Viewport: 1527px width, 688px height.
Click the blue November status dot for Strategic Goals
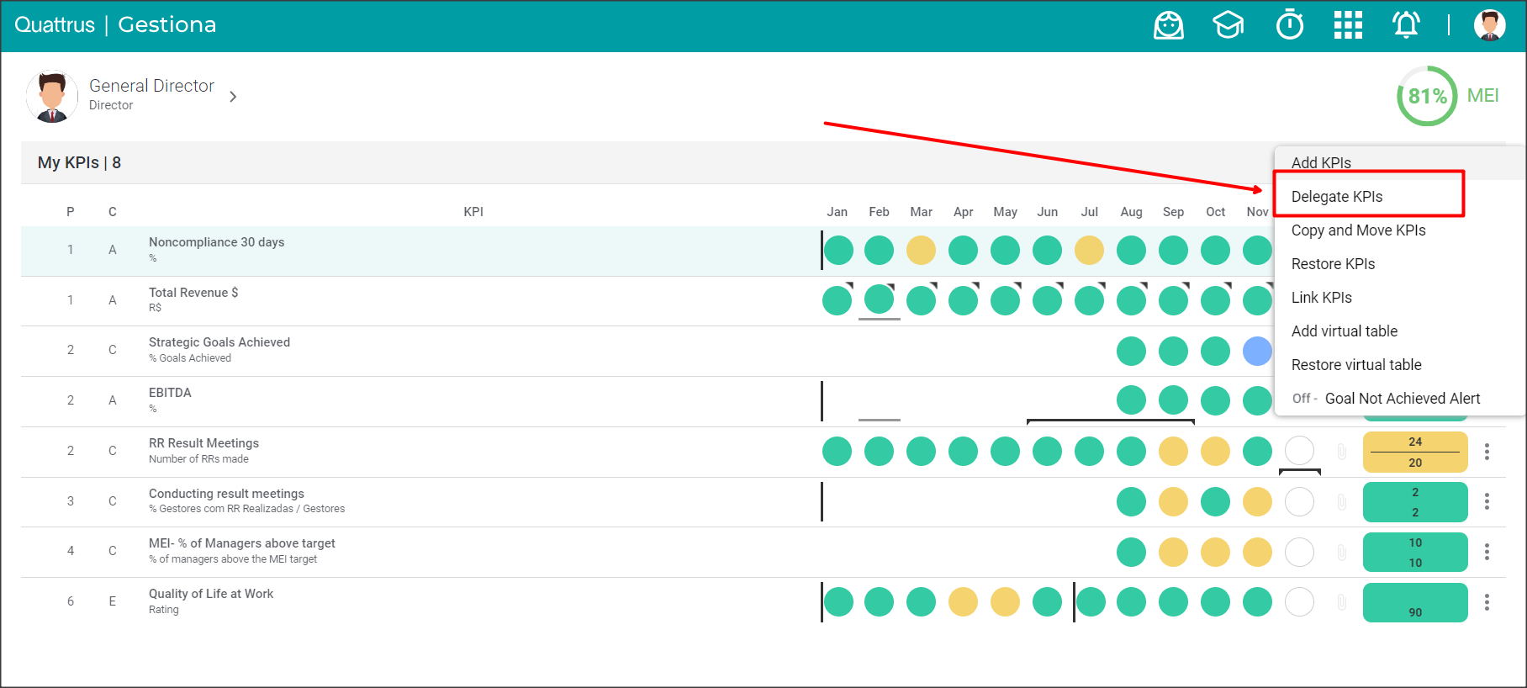click(x=1257, y=351)
